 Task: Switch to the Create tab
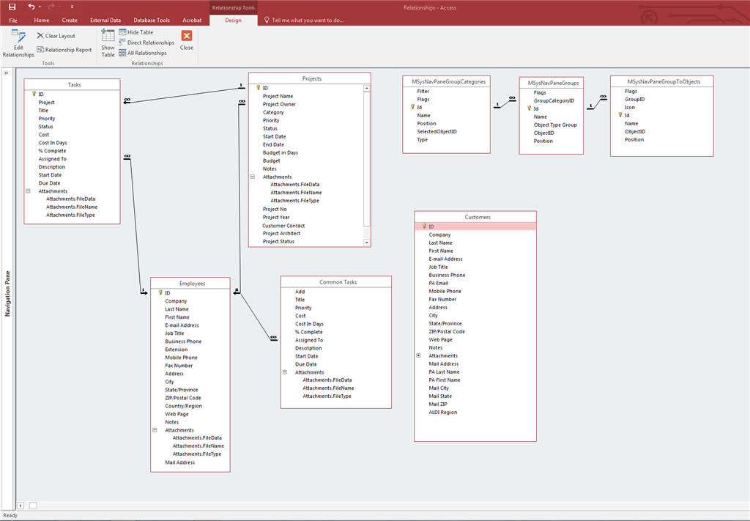[x=70, y=20]
